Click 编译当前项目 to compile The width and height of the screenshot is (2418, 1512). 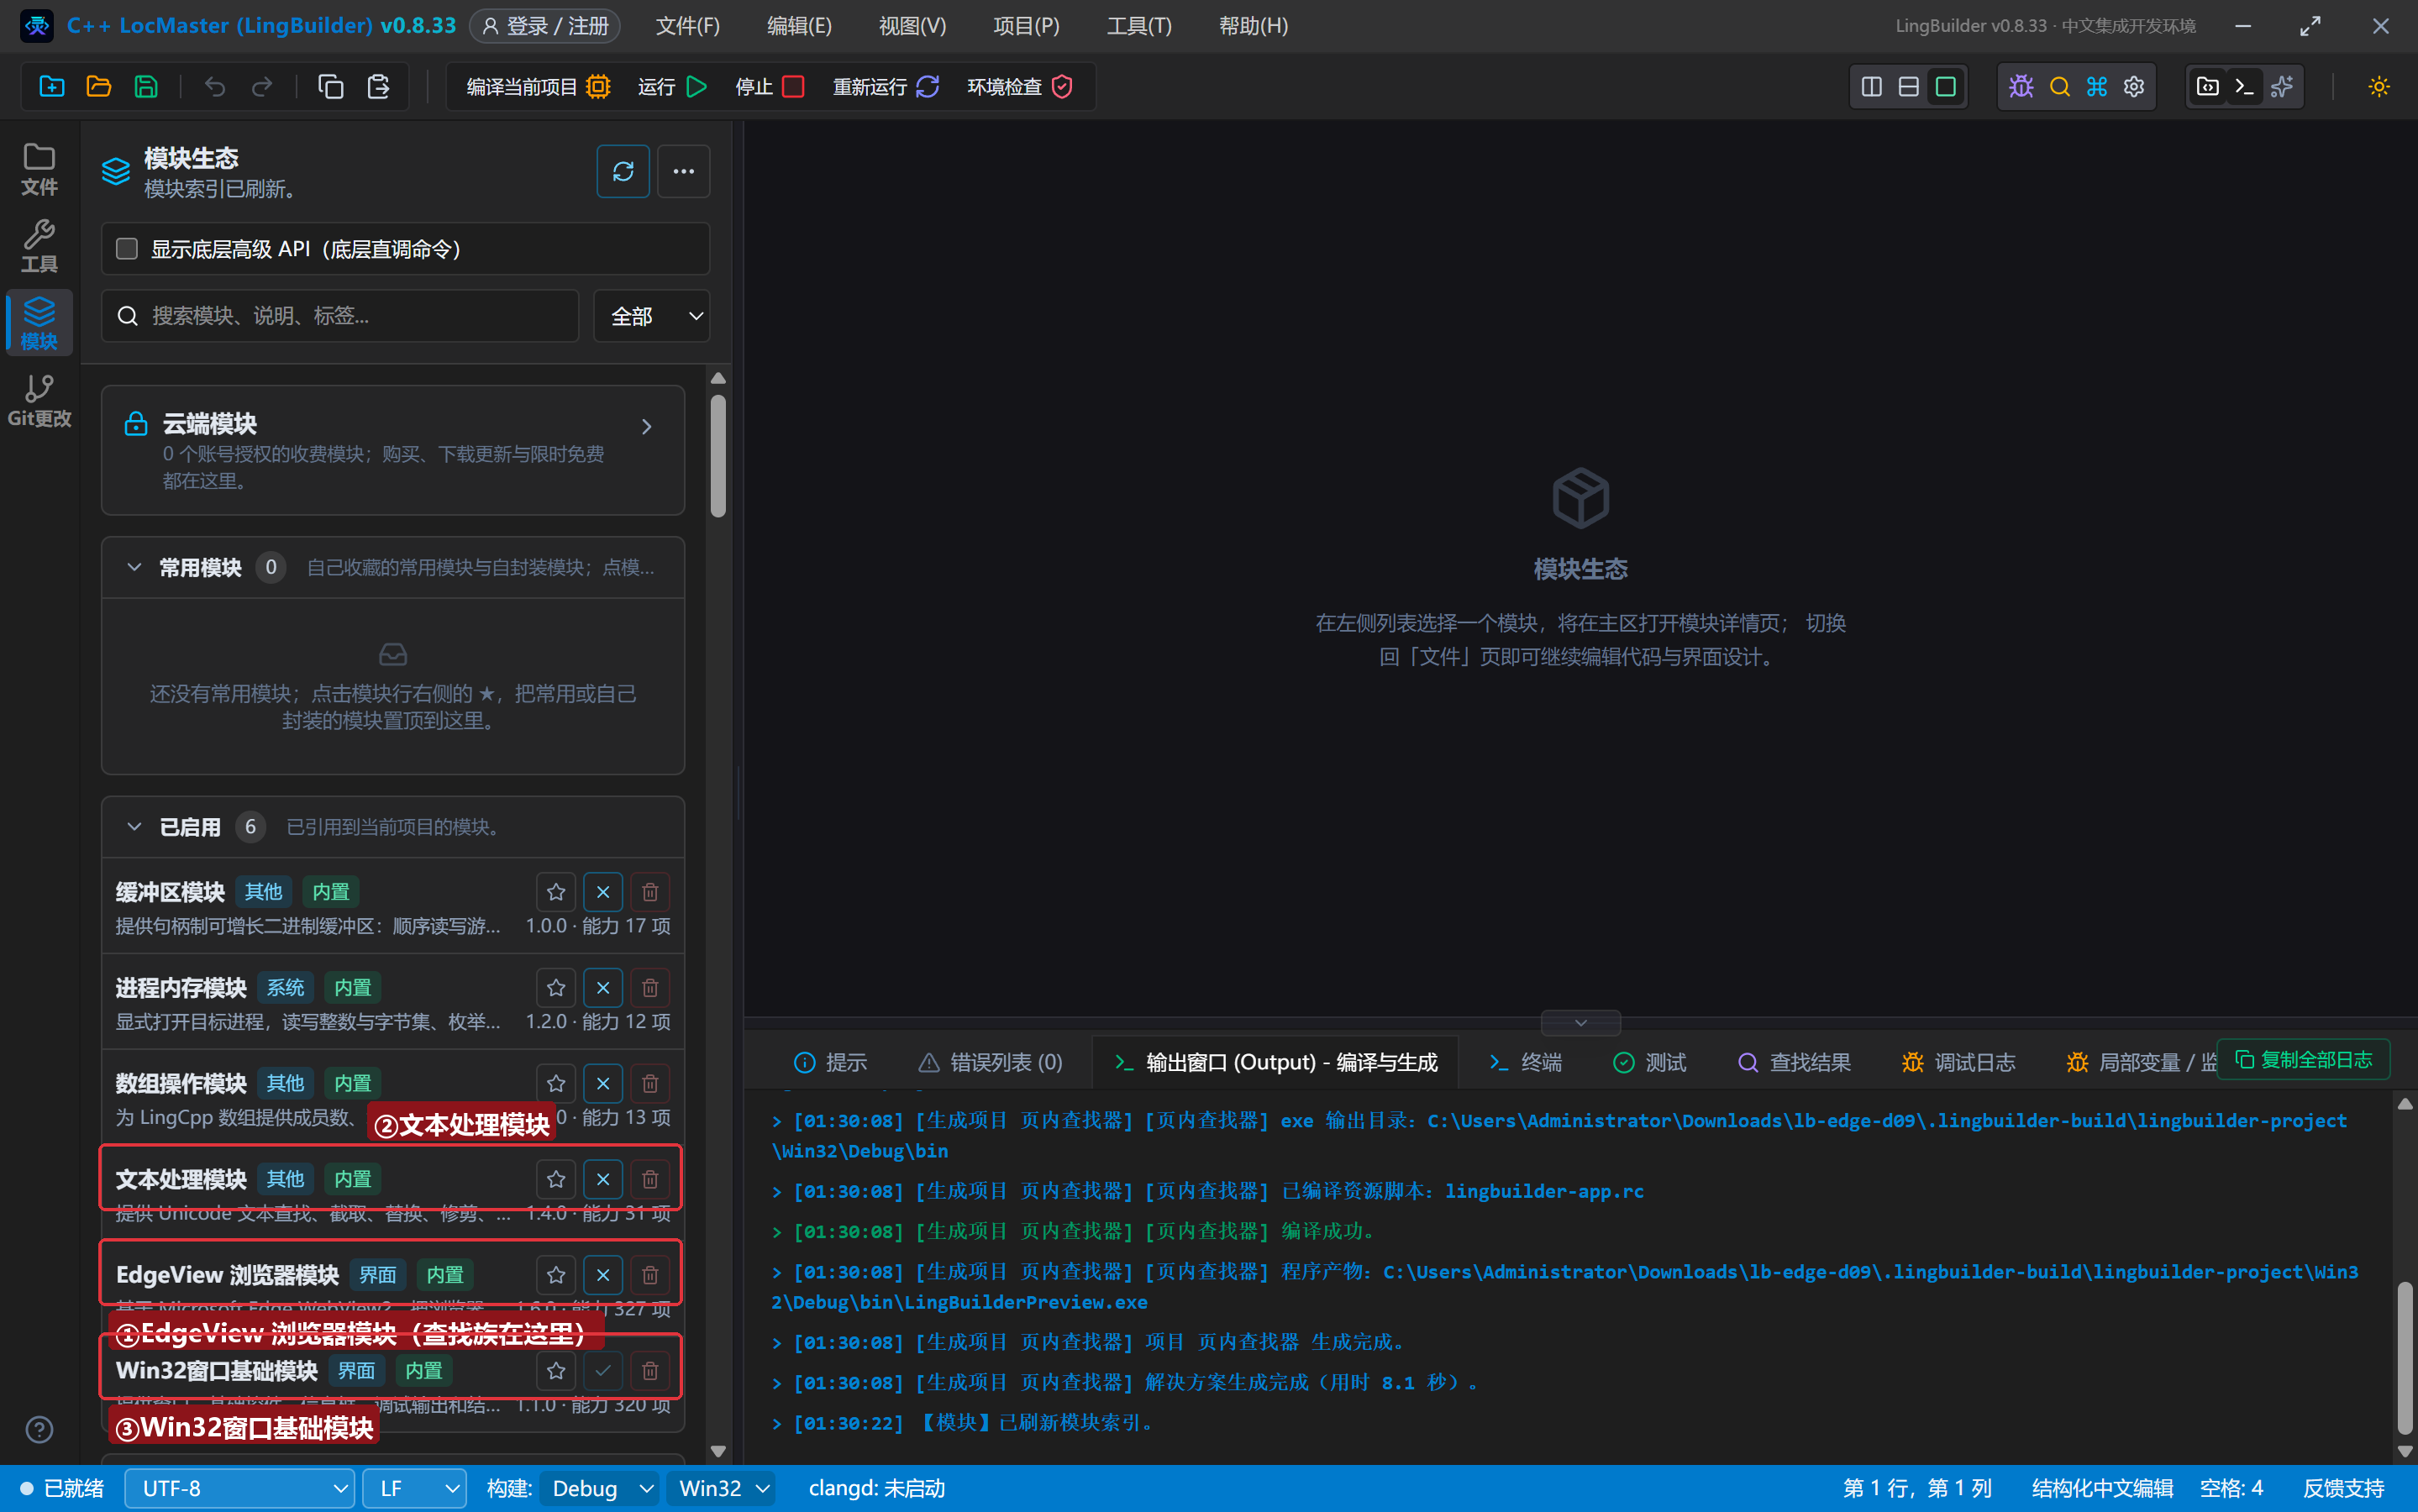[538, 87]
